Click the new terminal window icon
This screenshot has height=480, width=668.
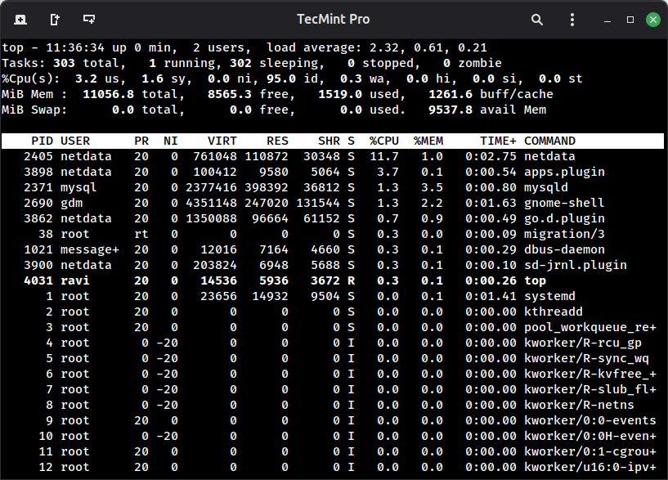88,19
